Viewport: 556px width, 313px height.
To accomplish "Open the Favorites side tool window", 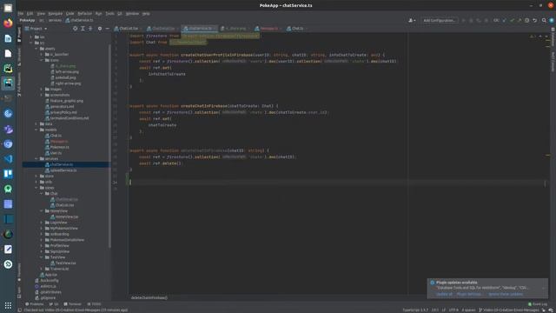I will (x=19, y=271).
